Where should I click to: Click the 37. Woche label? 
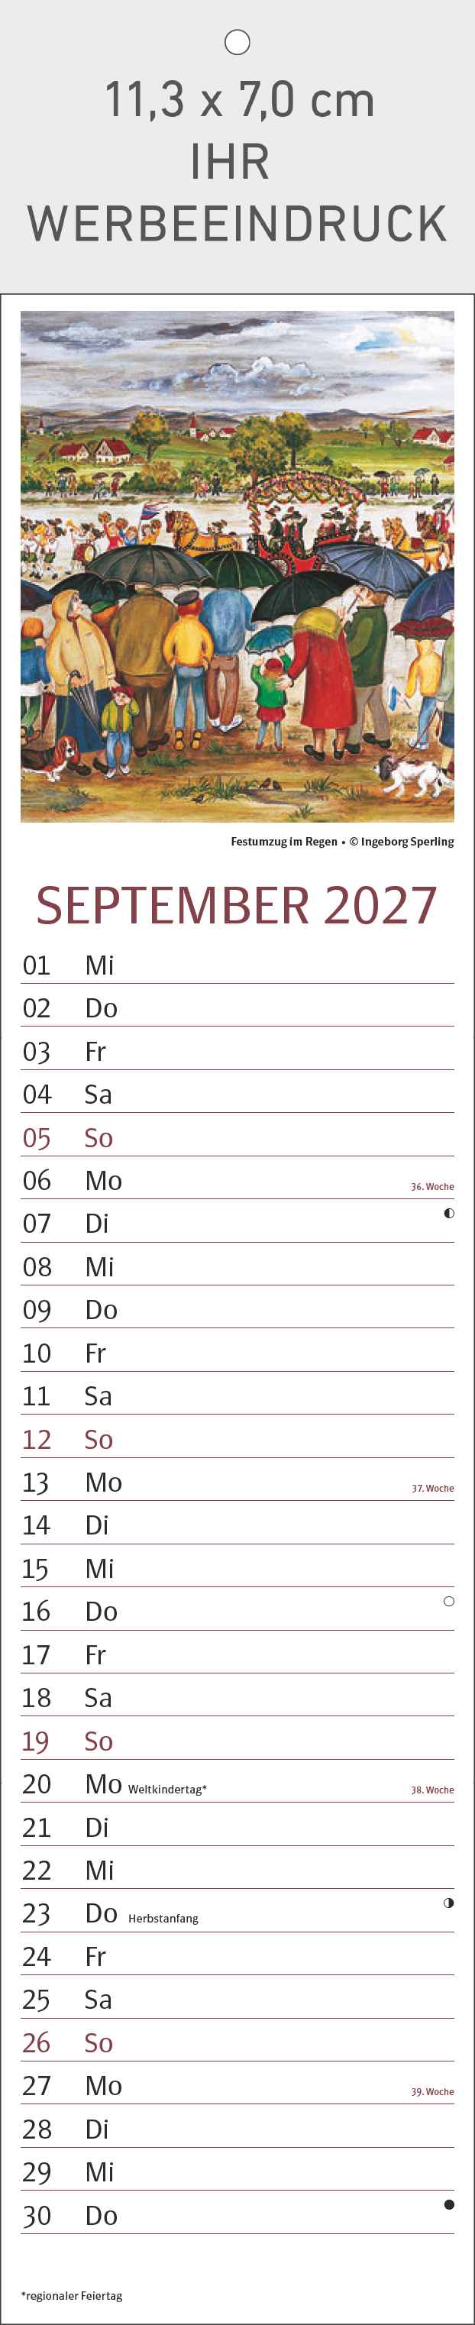pos(432,1489)
